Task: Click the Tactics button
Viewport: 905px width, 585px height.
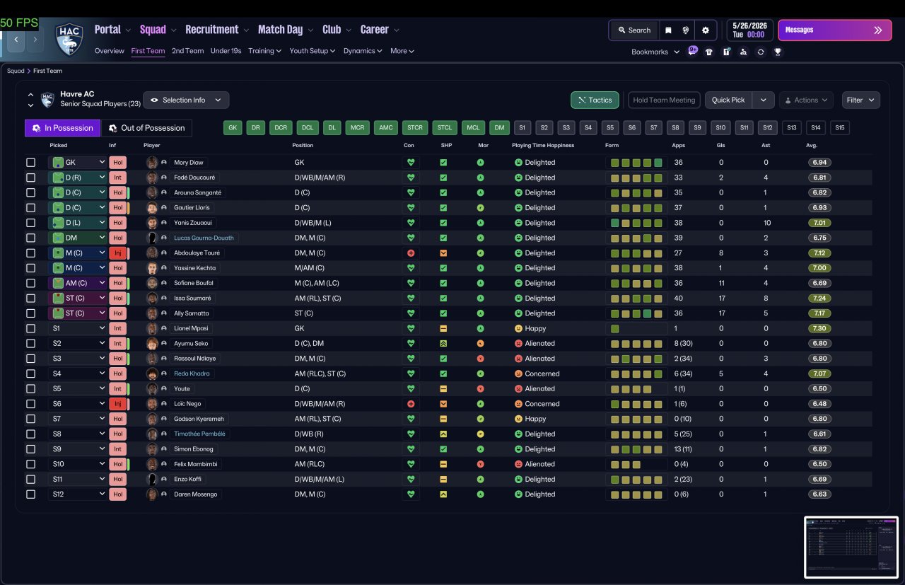Action: (595, 100)
